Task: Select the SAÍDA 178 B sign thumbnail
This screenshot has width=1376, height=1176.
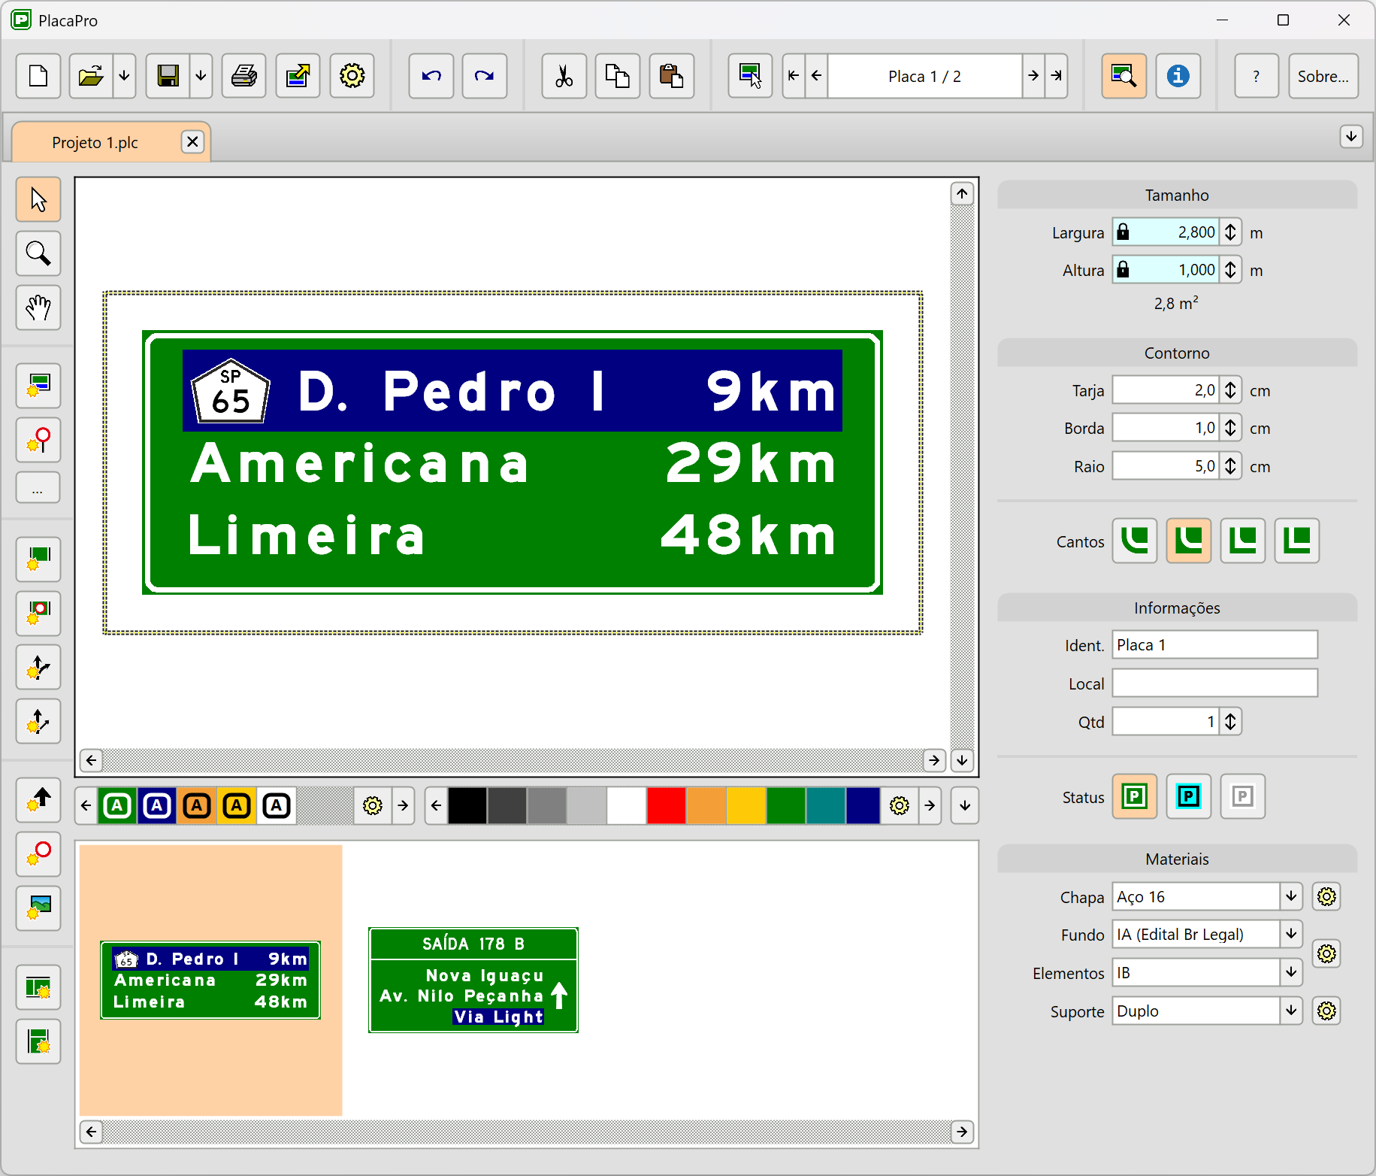Action: (473, 980)
